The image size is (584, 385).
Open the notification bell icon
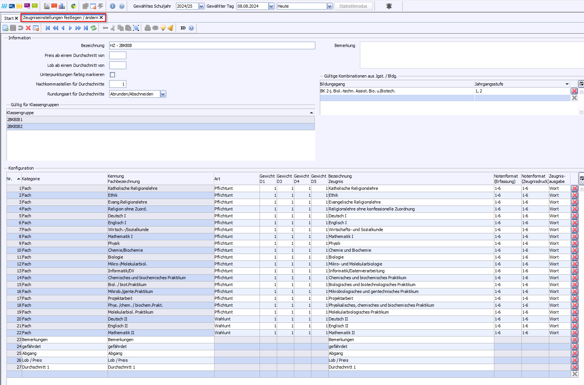(389, 6)
